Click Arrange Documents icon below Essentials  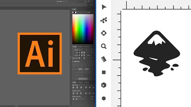coord(88,5)
